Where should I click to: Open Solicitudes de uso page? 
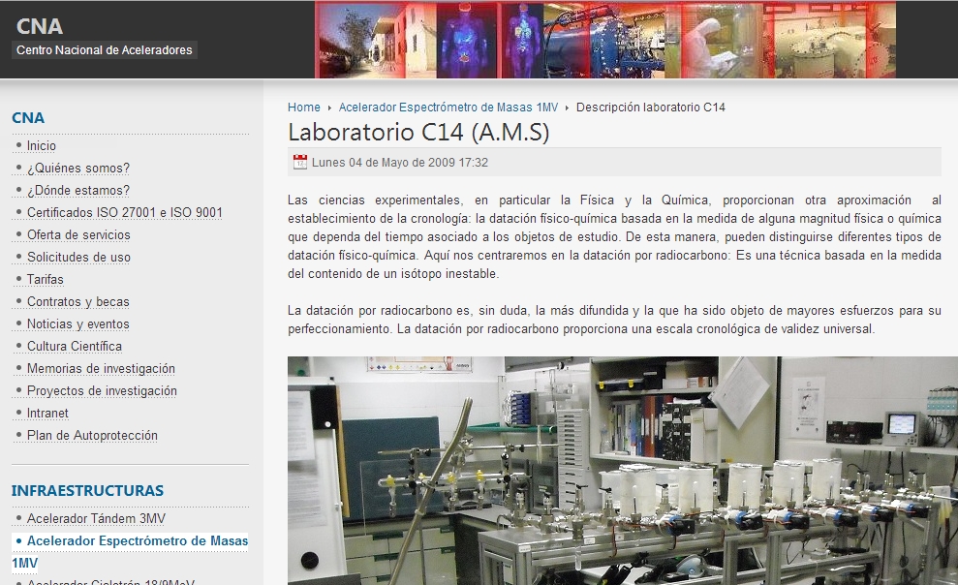pyautogui.click(x=78, y=258)
